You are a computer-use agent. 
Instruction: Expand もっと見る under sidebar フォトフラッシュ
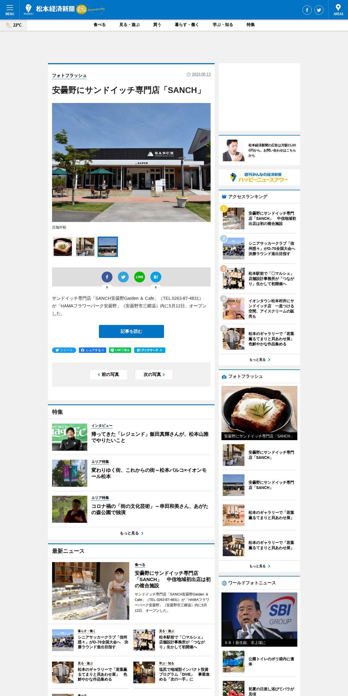click(259, 566)
